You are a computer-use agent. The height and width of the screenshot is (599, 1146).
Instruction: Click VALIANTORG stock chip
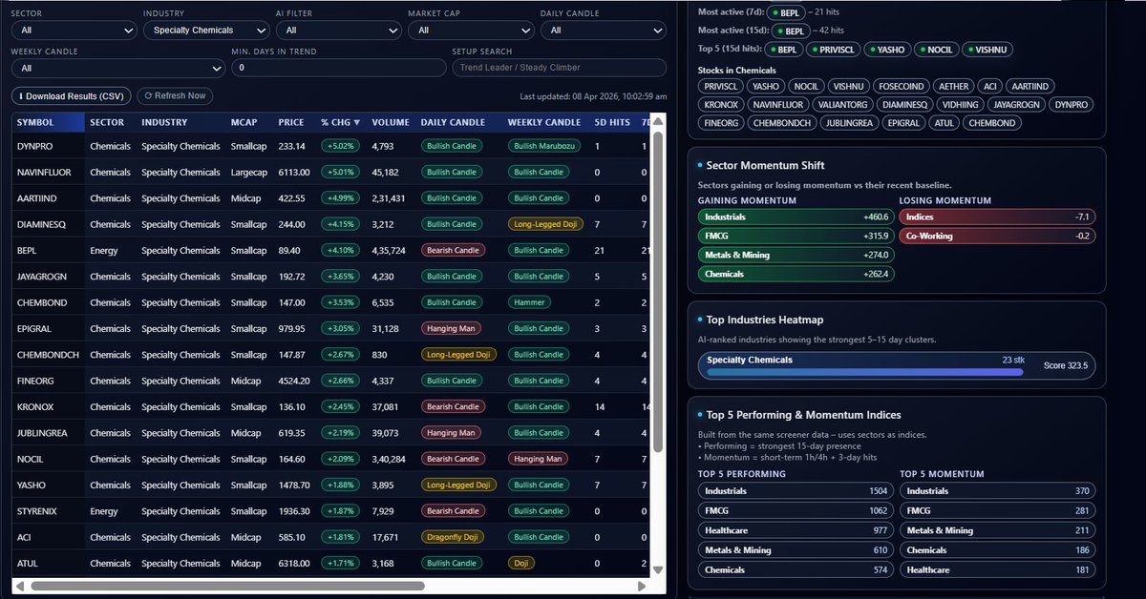click(842, 104)
